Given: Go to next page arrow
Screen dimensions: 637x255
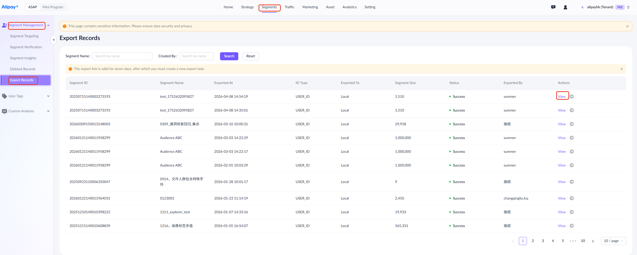Looking at the screenshot, I should point(593,241).
